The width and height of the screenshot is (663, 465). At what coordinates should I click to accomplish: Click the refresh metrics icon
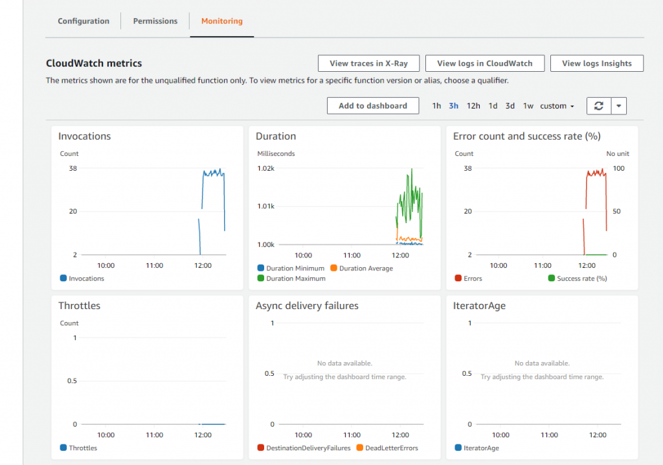(598, 105)
